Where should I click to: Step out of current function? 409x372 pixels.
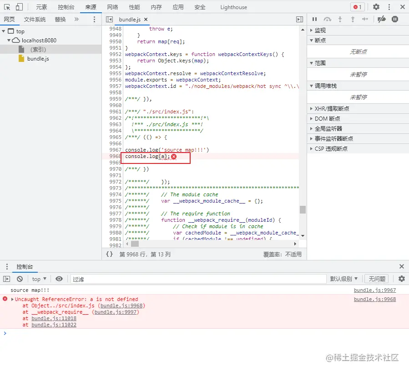pyautogui.click(x=353, y=19)
